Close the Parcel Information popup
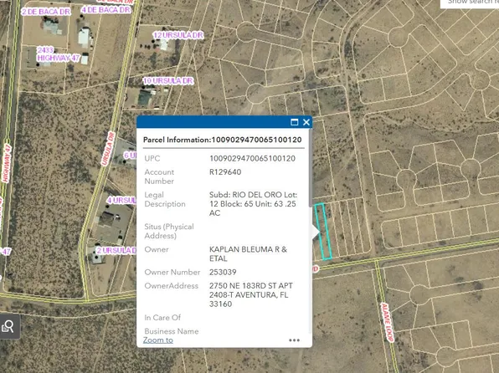Image resolution: width=499 pixels, height=373 pixels. (306, 122)
